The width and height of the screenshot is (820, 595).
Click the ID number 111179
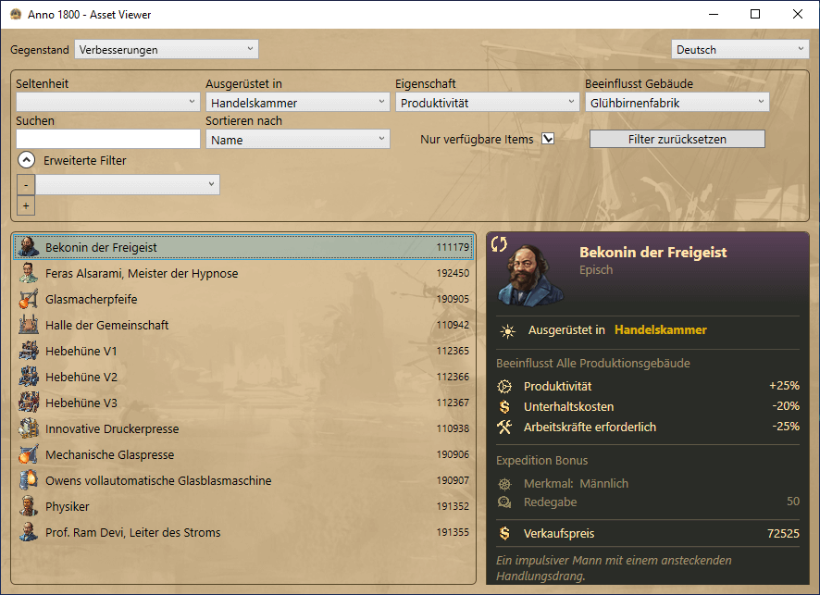pos(453,247)
